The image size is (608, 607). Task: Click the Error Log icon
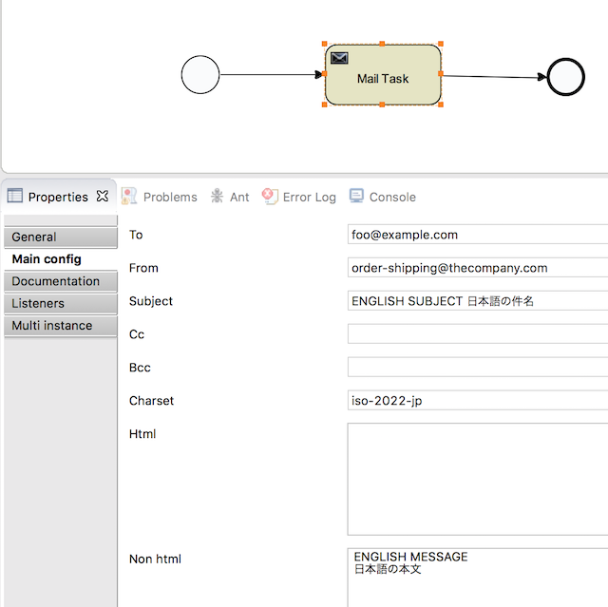[270, 197]
